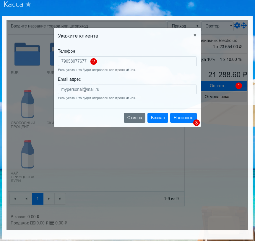
Task: Go to the first page of products
Action: click(15, 199)
